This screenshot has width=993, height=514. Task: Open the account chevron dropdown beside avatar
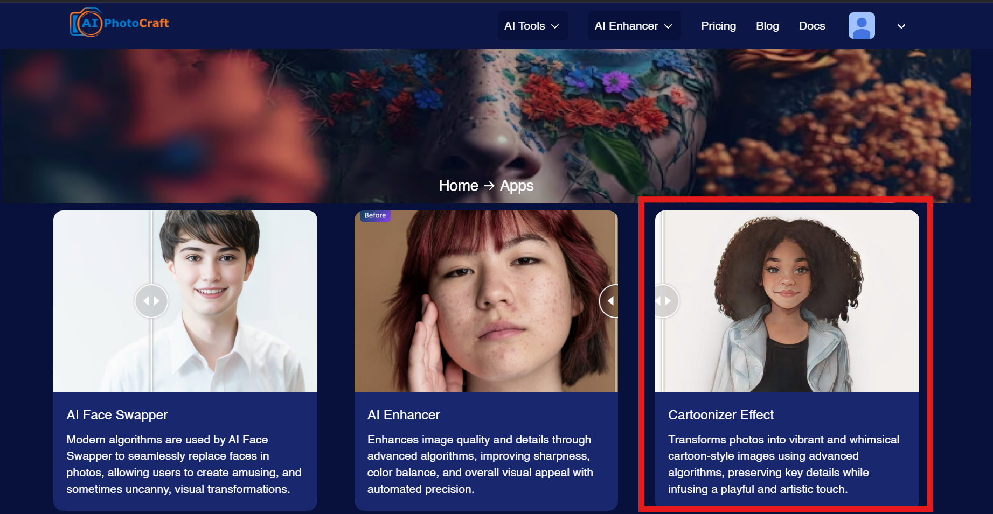(901, 26)
